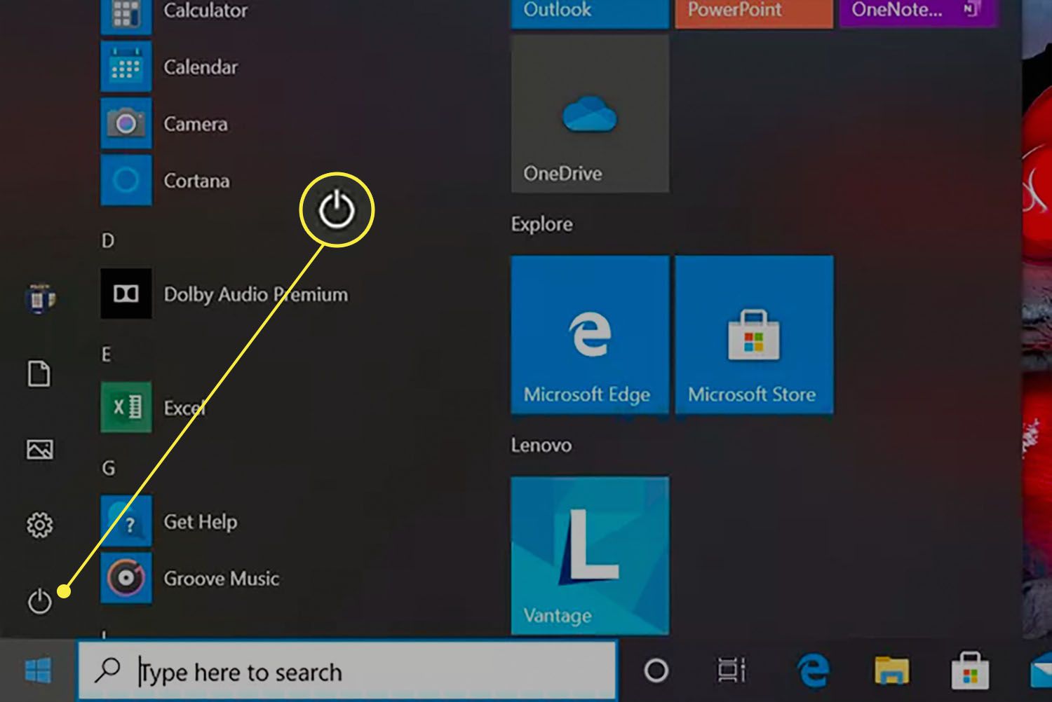Click the letter D section header
Screen dimensions: 1052x702
[107, 241]
